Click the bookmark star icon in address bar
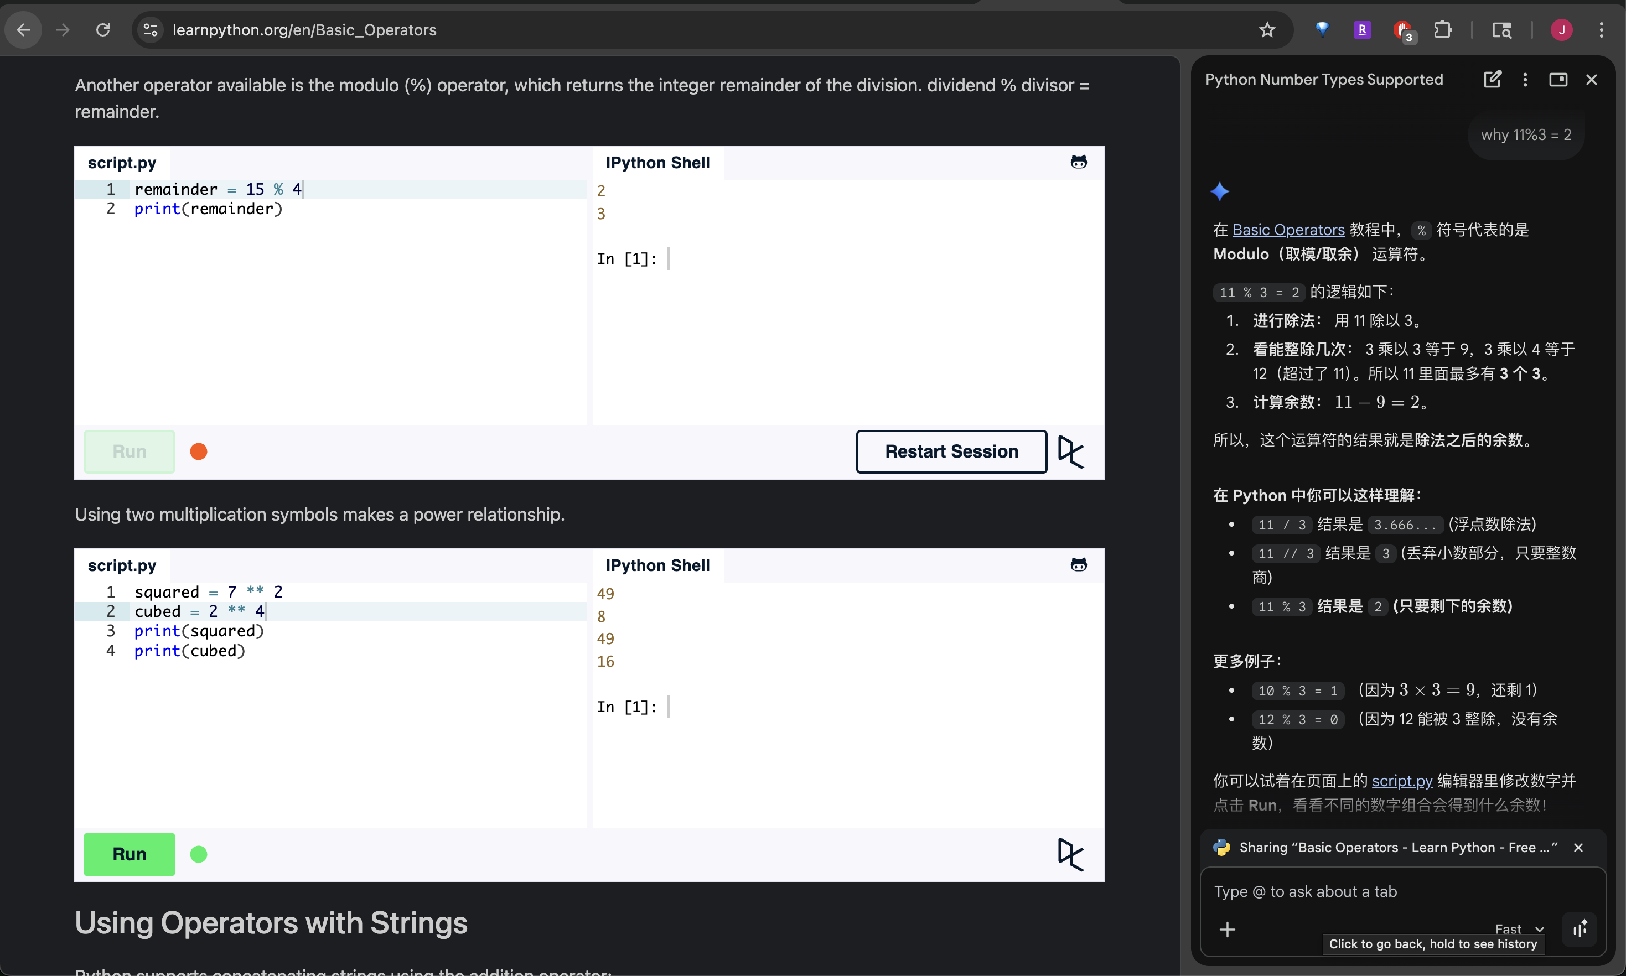Viewport: 1626px width, 976px height. [x=1267, y=29]
